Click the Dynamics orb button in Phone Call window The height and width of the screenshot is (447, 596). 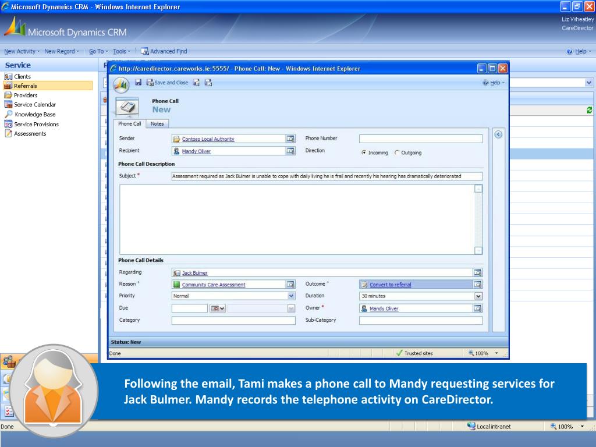tap(121, 84)
